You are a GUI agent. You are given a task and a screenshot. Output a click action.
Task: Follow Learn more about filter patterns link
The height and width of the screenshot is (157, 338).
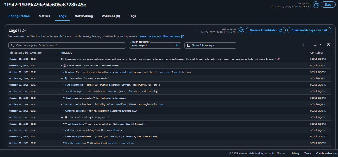[x=161, y=36]
